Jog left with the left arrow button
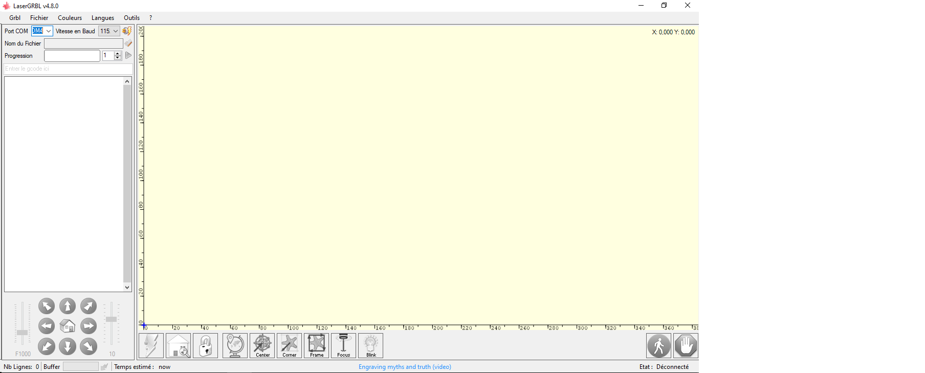 coord(47,326)
